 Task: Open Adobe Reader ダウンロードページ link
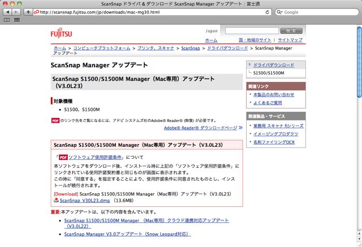click(200, 128)
